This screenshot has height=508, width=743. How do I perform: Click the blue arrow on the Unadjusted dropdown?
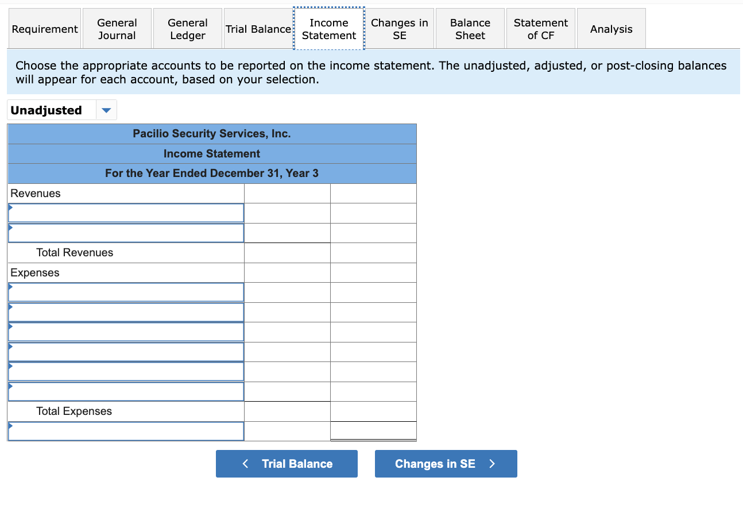106,110
